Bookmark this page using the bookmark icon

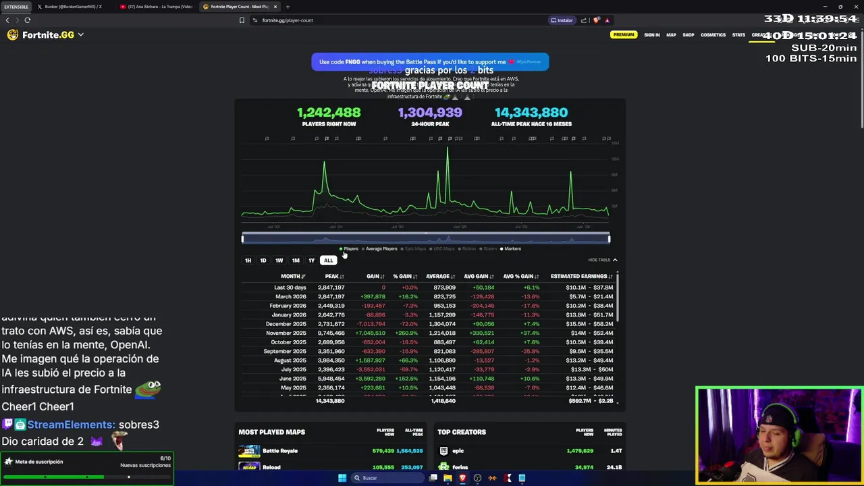(242, 20)
